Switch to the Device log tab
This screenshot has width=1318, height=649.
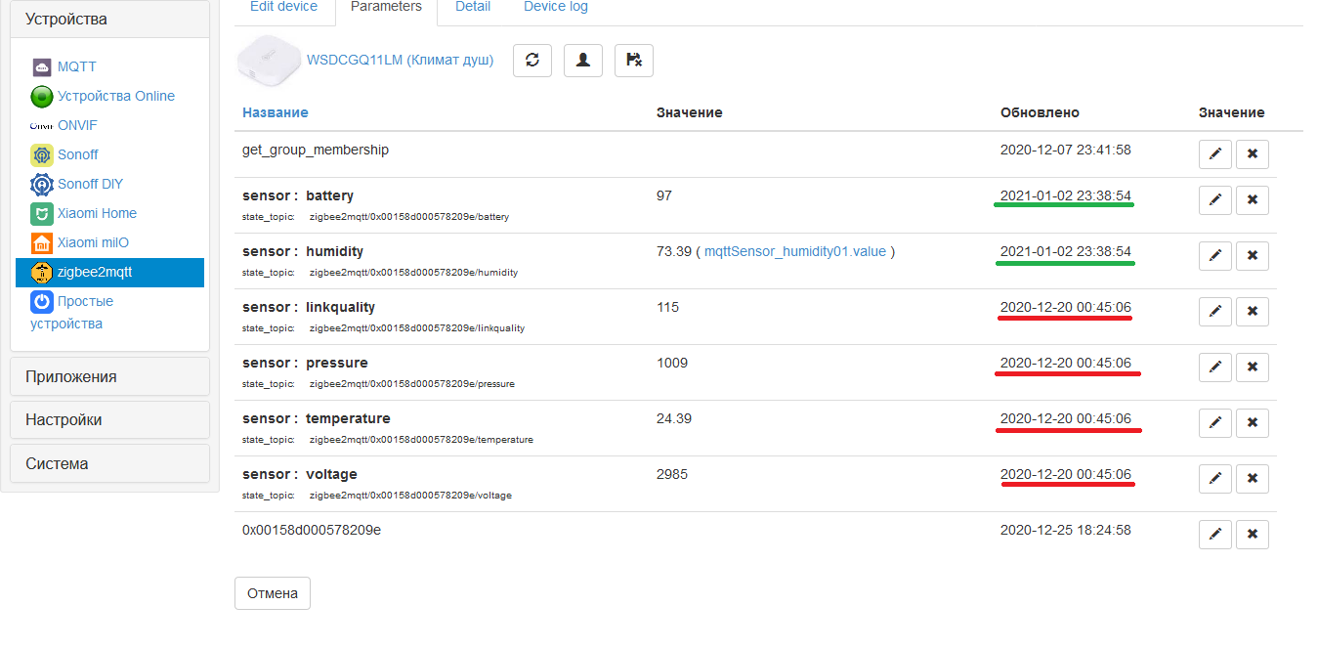click(x=555, y=7)
